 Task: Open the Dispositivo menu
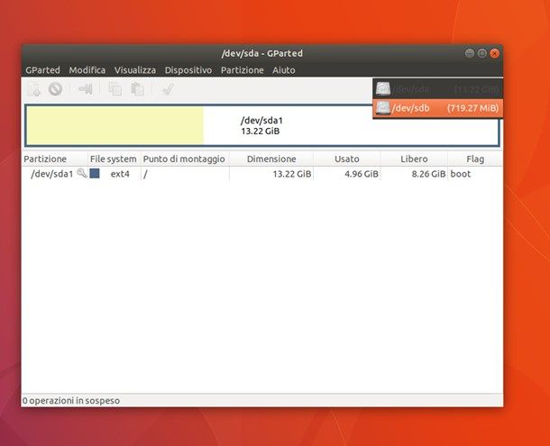tap(188, 70)
